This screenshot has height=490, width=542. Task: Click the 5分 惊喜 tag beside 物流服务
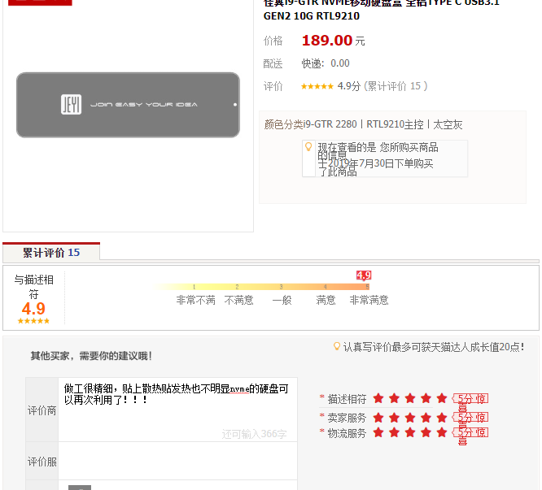coord(470,432)
